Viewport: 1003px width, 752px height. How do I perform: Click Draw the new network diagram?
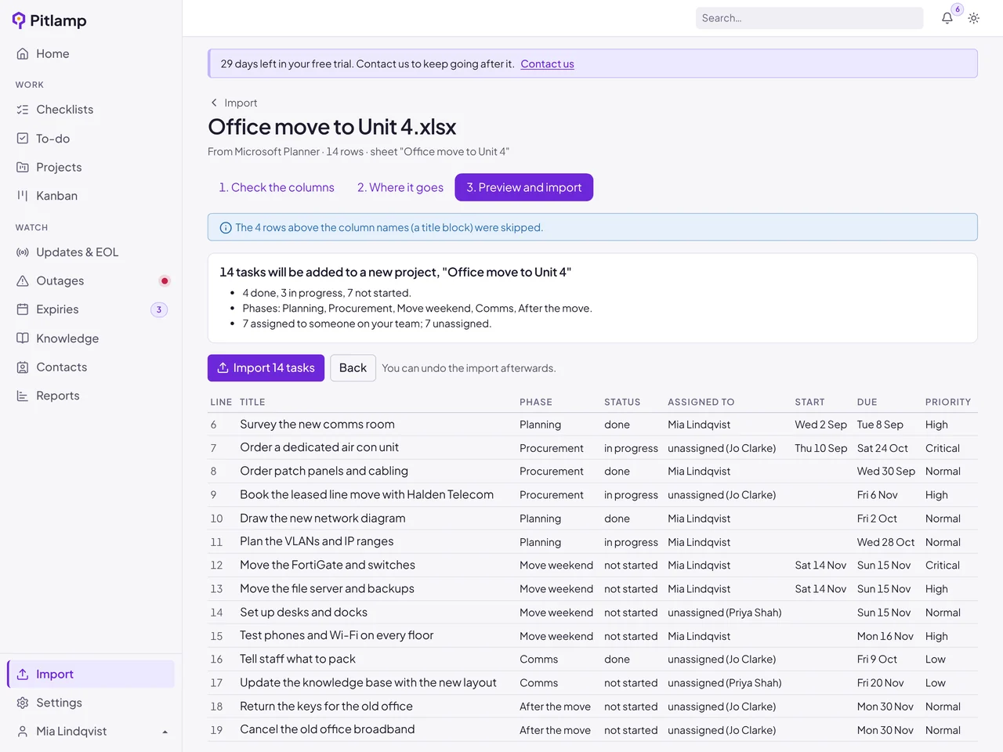[x=323, y=519]
